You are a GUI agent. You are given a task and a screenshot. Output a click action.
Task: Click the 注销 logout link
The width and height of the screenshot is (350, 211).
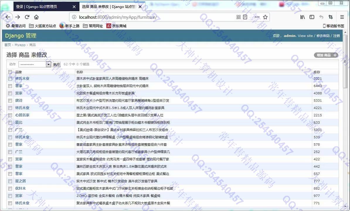(337, 36)
